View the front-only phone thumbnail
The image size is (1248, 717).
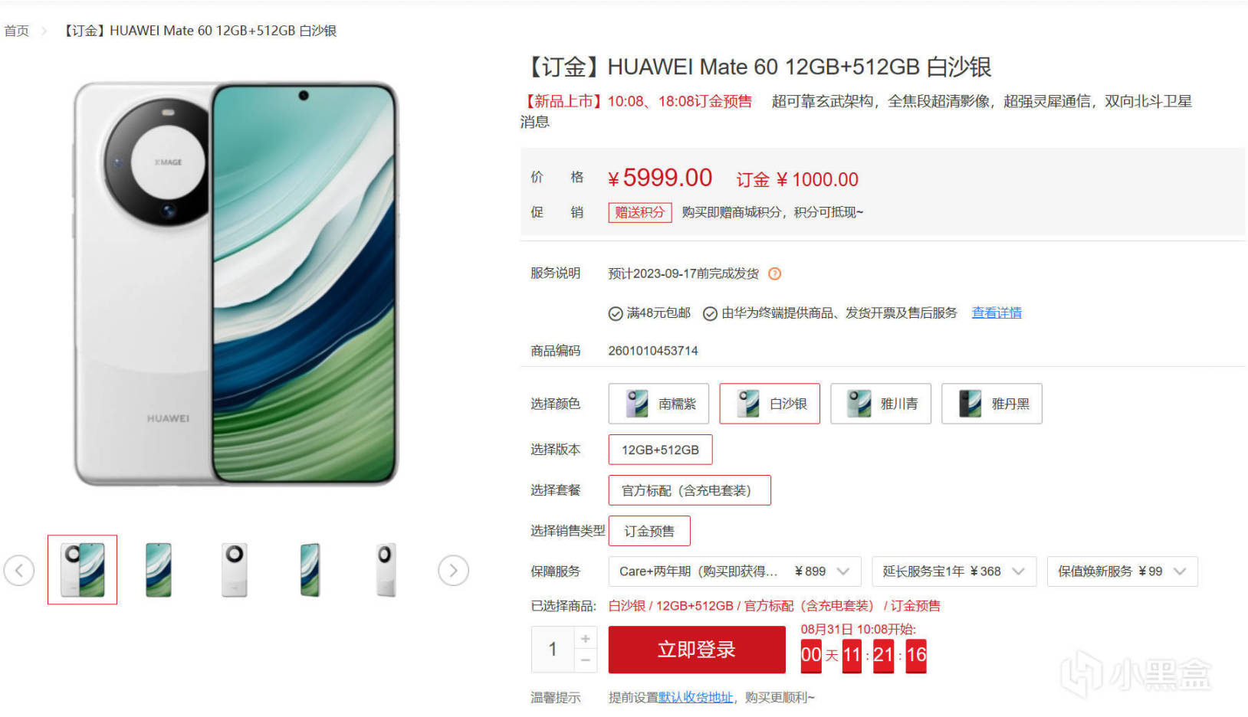(159, 570)
